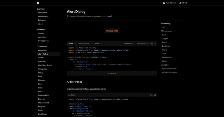Viewport: 224px width, 117px height.
Task: Jump to Open from a menu example
Action: click(x=170, y=68)
